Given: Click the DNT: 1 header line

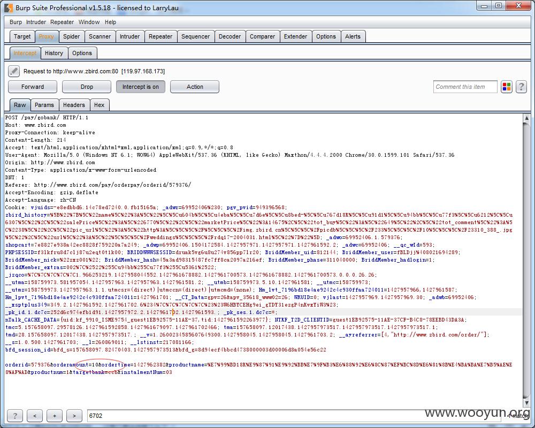Looking at the screenshot, I should 14,178.
